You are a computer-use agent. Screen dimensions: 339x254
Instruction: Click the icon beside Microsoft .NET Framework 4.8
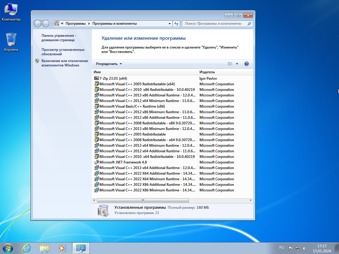(x=97, y=162)
